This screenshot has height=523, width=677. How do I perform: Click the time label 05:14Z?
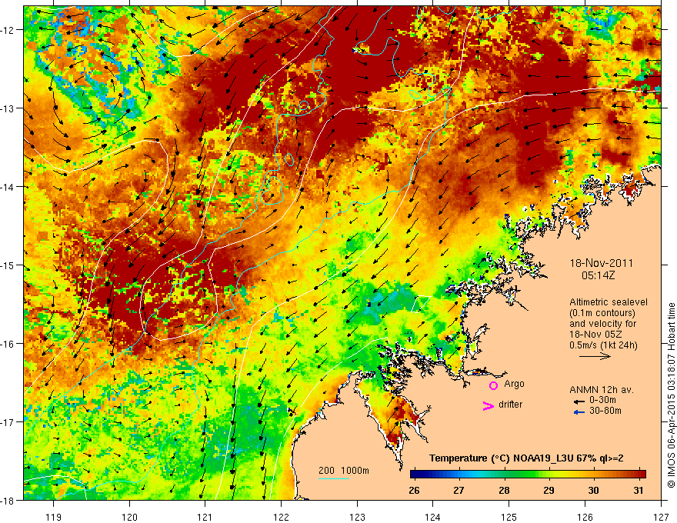598,275
